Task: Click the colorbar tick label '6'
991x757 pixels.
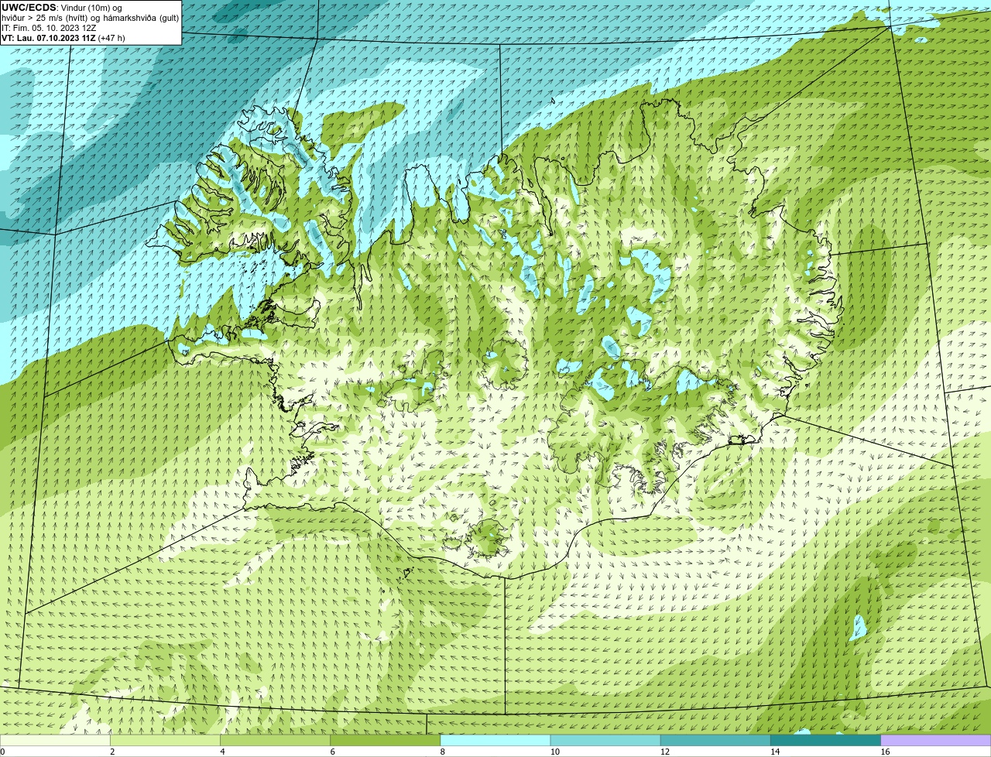Action: tap(332, 752)
